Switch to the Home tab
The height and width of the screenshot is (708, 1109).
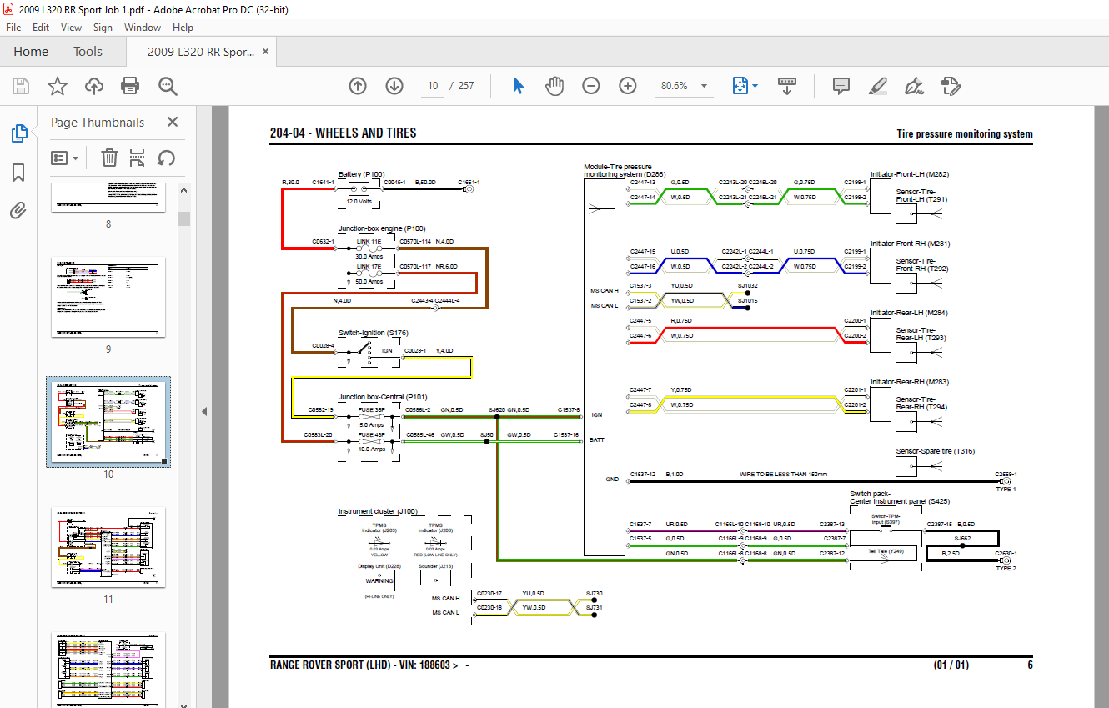pos(31,52)
